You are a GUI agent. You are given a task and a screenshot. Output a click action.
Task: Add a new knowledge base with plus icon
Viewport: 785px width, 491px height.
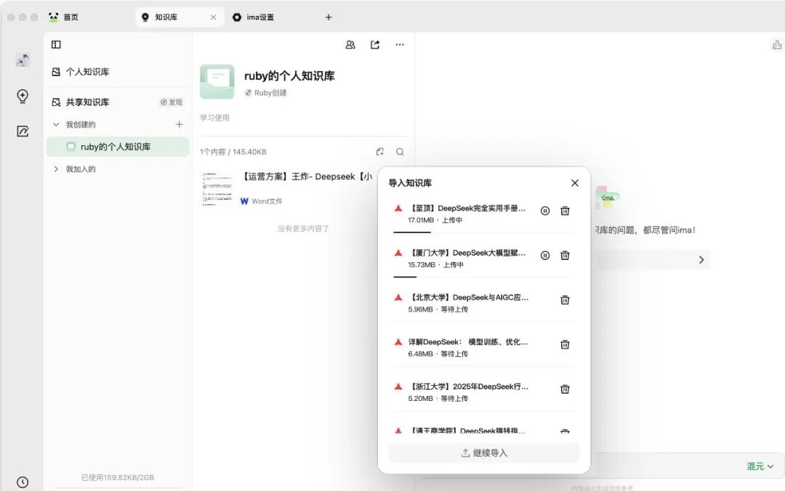pyautogui.click(x=180, y=124)
